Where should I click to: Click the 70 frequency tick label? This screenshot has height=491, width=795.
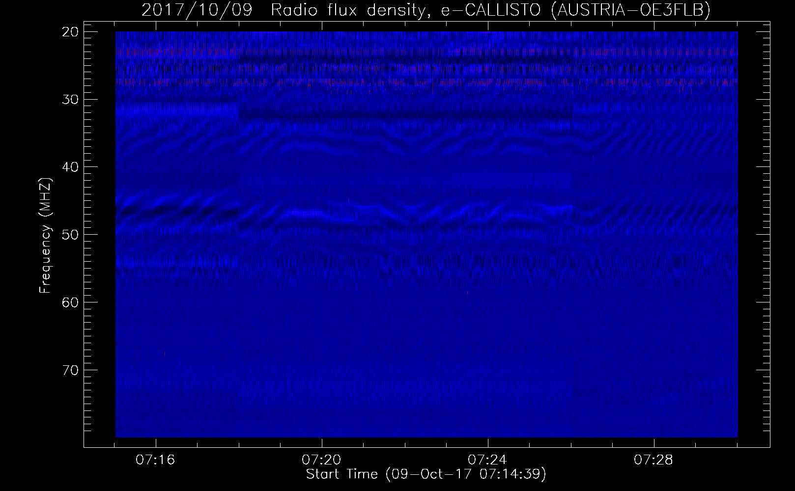(x=69, y=369)
